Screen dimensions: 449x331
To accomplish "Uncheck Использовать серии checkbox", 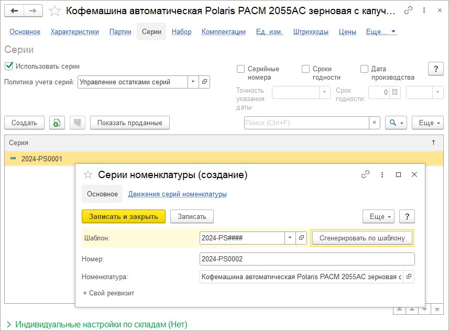I will 9,66.
